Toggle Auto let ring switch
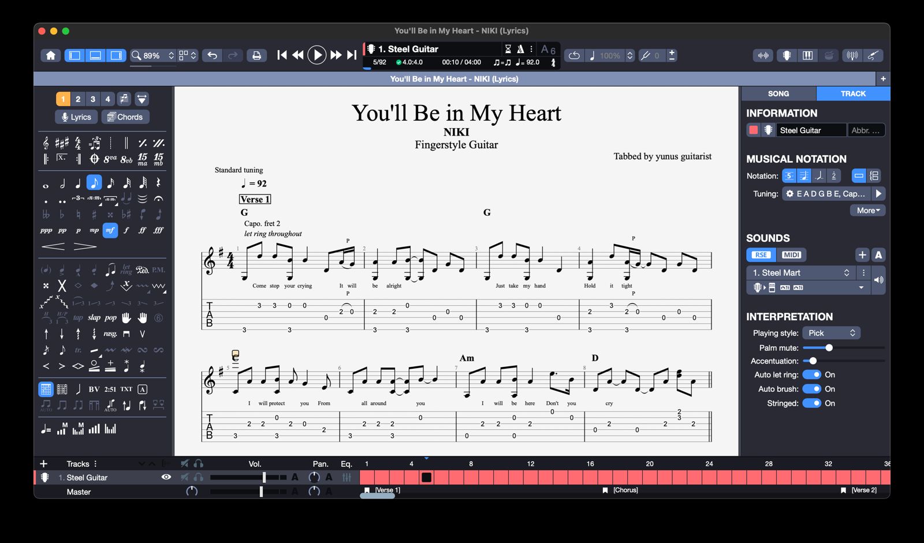Viewport: 924px width, 543px height. click(812, 375)
